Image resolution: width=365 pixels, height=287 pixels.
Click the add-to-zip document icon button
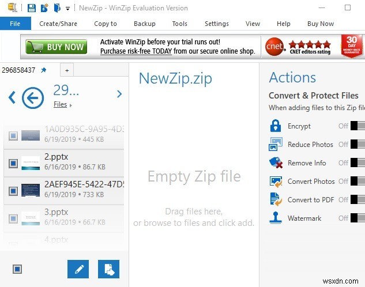108,269
